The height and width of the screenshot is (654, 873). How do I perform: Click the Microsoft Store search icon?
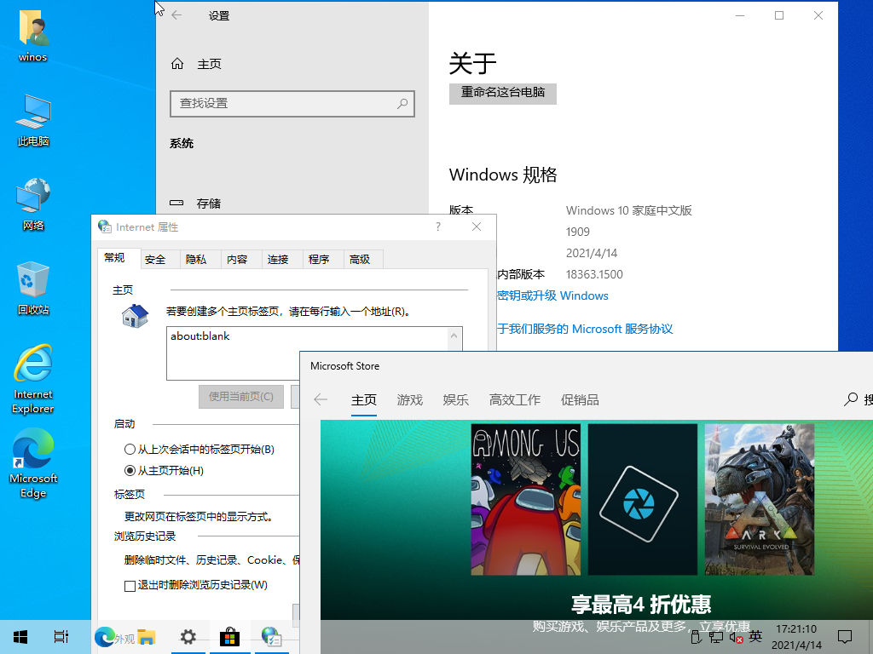[x=851, y=399]
